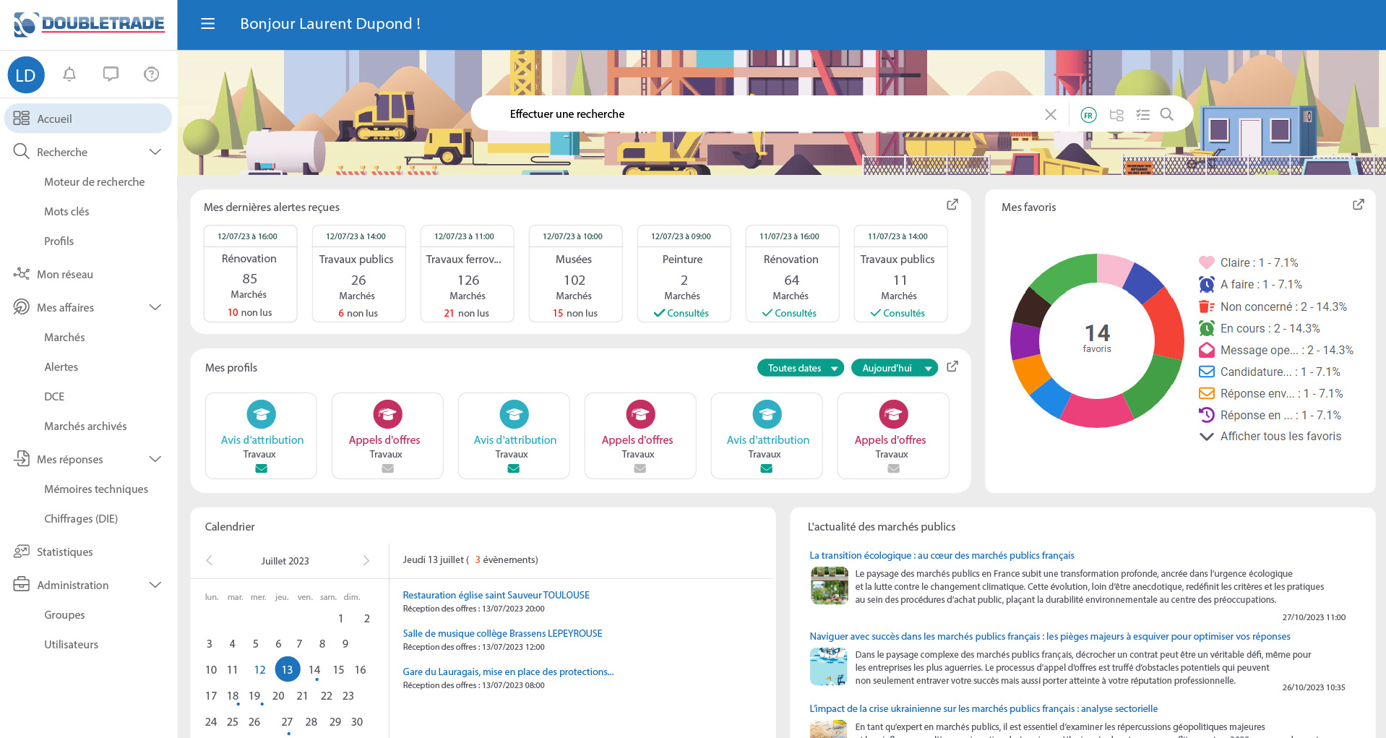Open Mots clés menu item

[66, 211]
